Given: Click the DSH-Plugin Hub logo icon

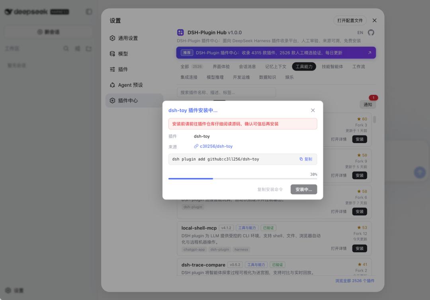Looking at the screenshot, I should point(180,32).
